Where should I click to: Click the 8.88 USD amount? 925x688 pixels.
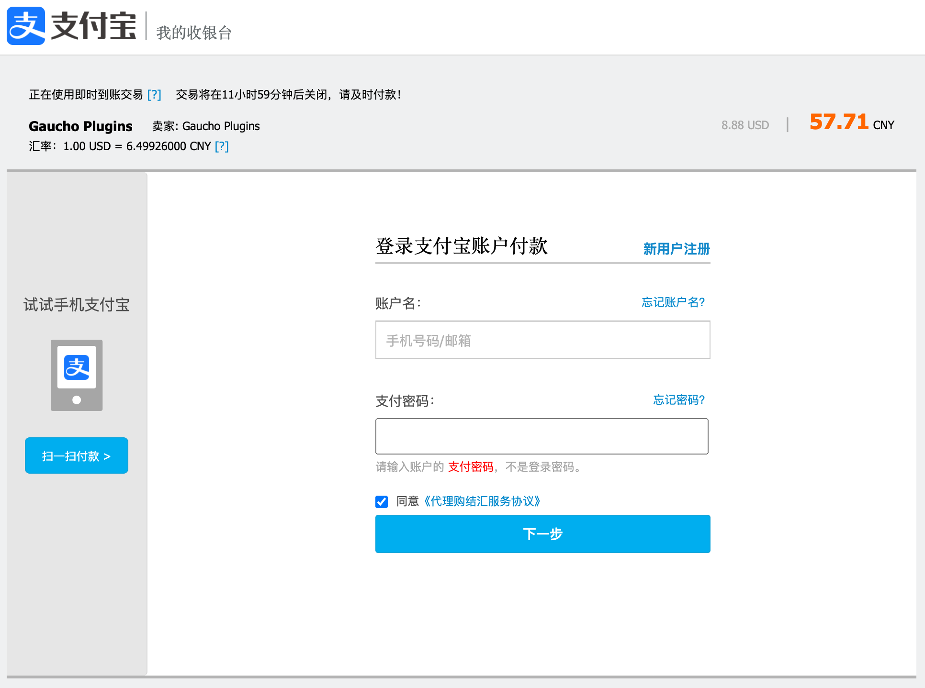click(745, 125)
